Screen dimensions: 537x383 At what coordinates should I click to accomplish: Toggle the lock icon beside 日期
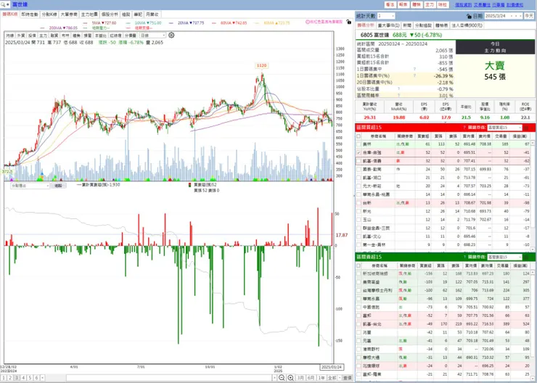[x=470, y=16]
